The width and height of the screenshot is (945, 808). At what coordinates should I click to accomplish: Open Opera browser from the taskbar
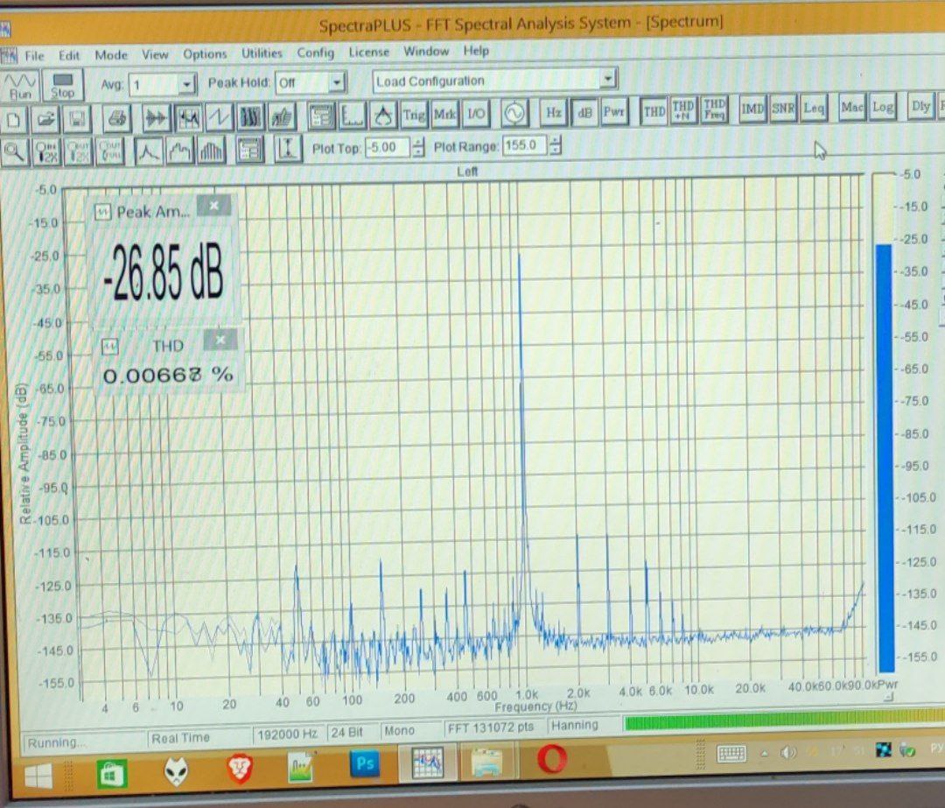tap(551, 759)
